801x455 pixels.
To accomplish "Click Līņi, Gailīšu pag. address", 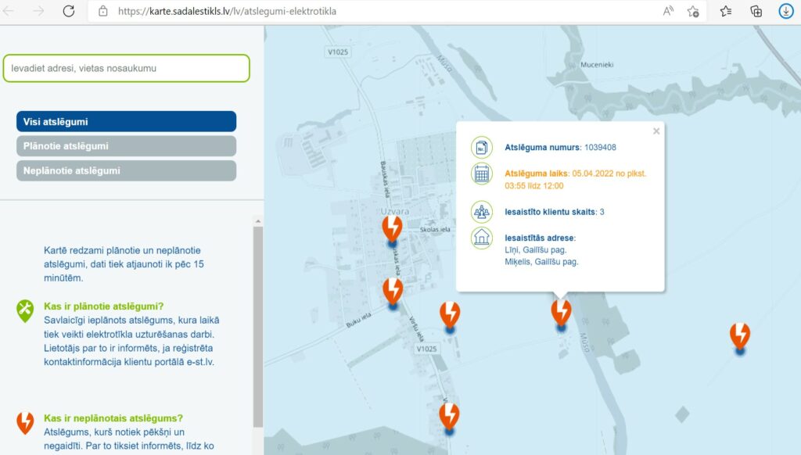I will tap(536, 250).
